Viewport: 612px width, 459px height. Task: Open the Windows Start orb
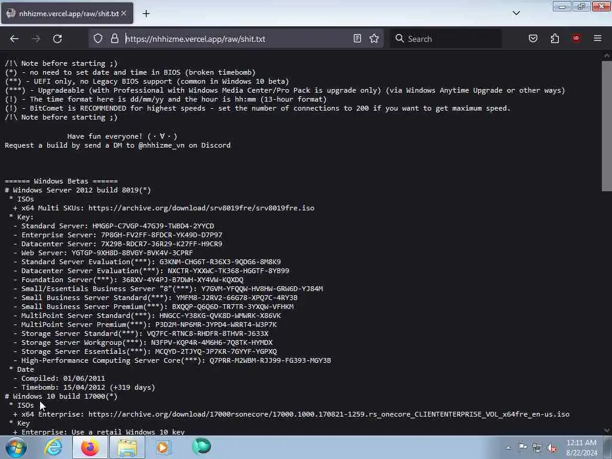pyautogui.click(x=16, y=447)
